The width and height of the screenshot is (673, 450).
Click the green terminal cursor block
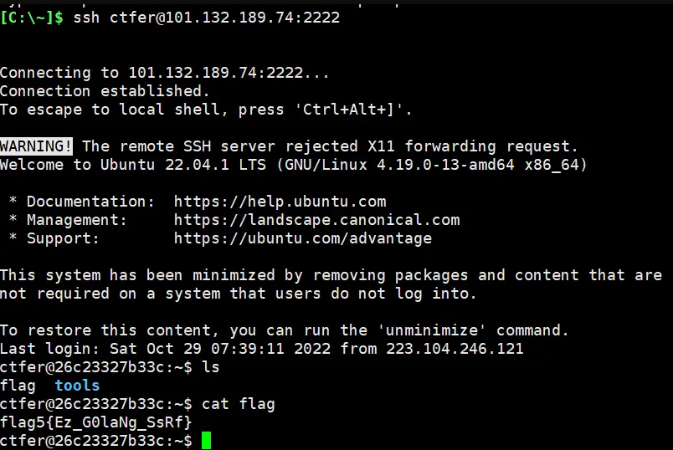pos(206,440)
